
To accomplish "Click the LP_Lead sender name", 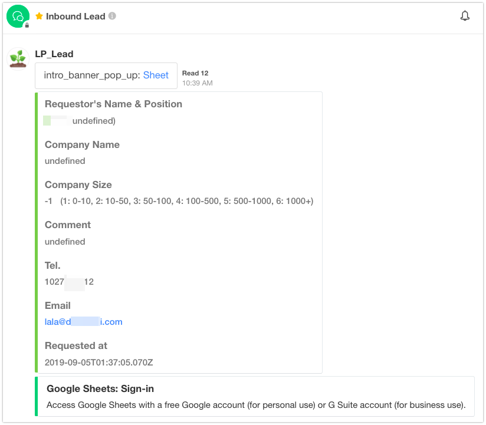I will [54, 54].
